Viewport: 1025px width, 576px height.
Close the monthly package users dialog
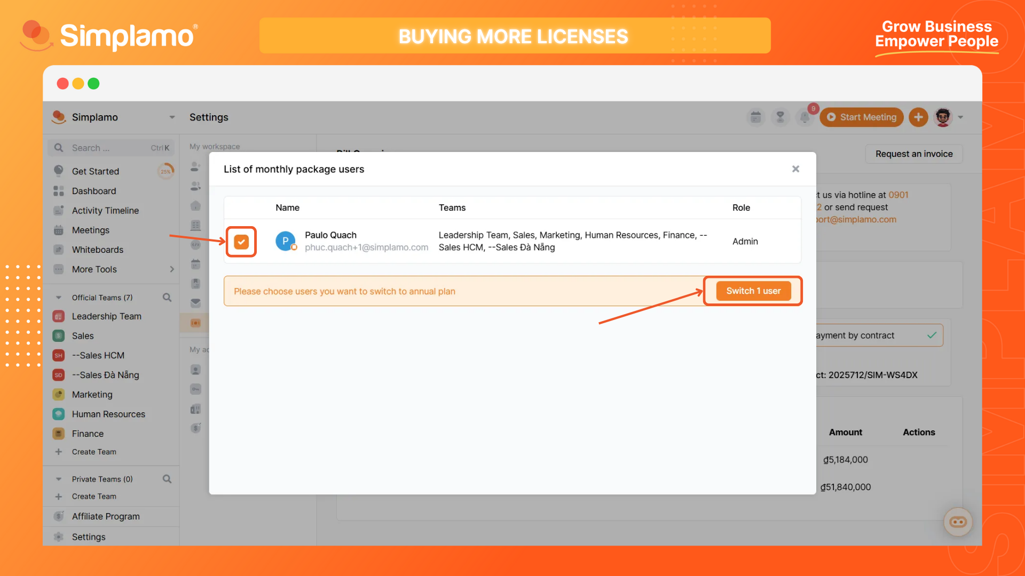(795, 169)
